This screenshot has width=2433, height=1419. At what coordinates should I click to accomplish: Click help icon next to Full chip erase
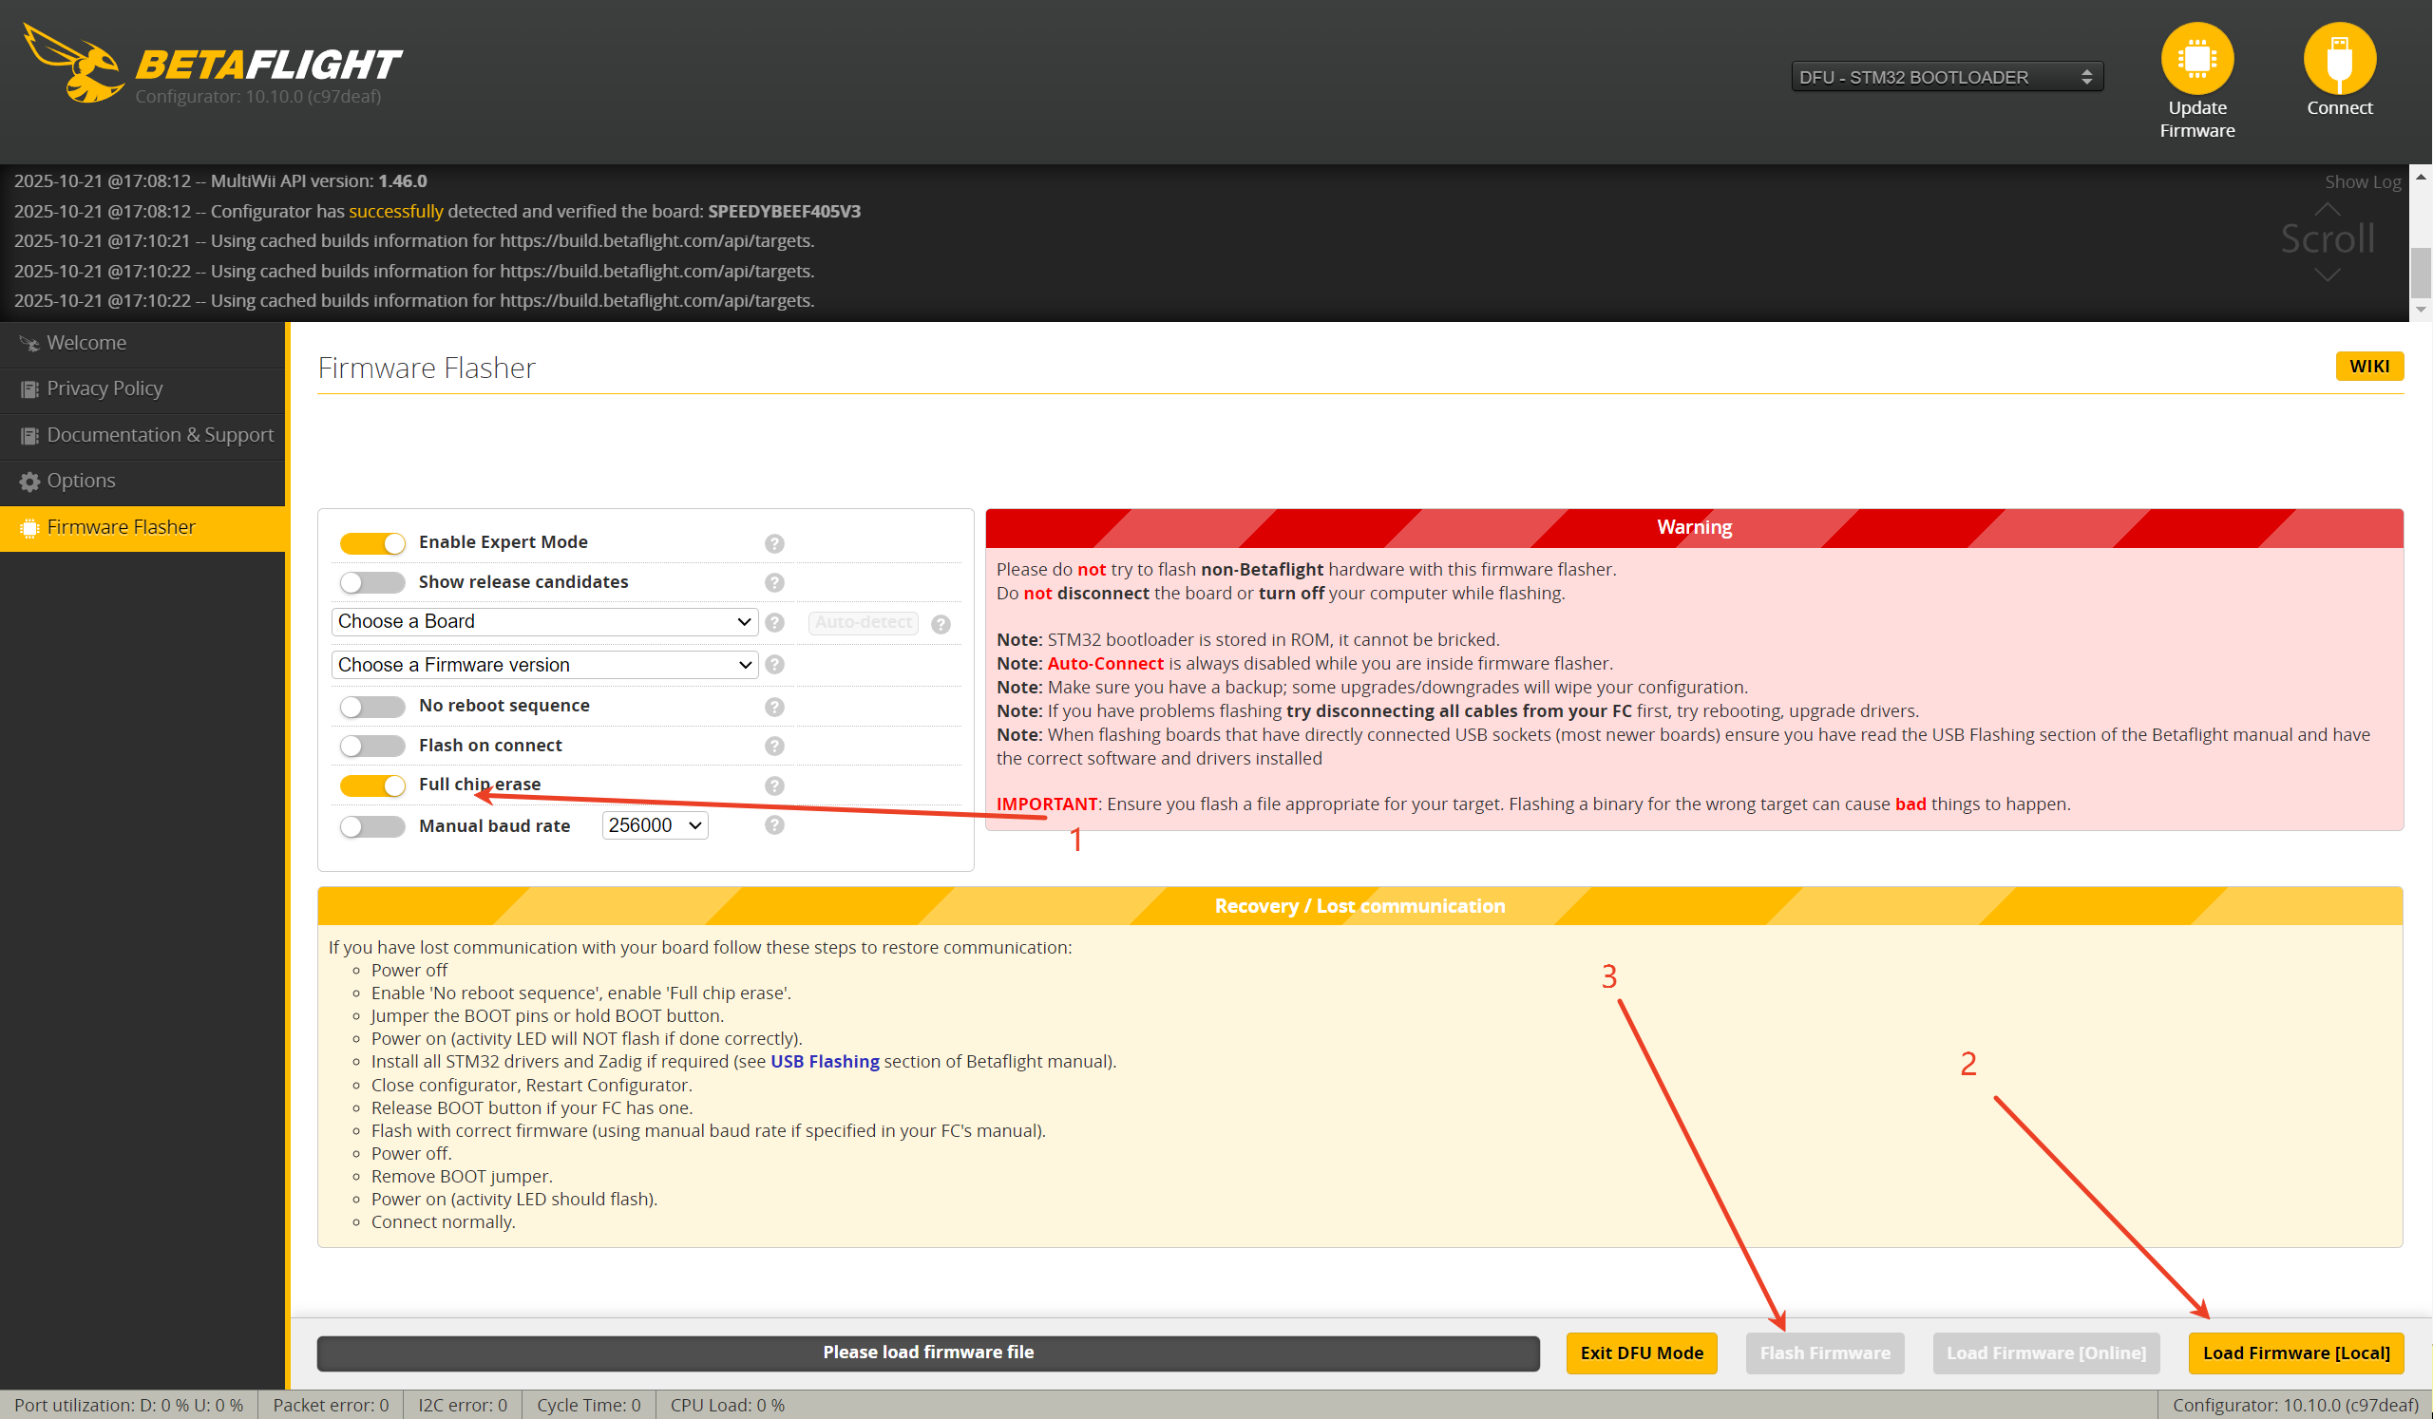point(774,785)
